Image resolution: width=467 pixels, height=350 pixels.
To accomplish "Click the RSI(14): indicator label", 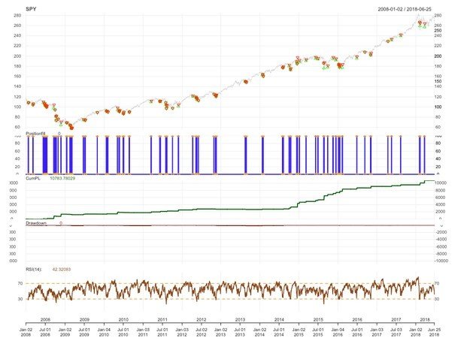I will (x=34, y=269).
